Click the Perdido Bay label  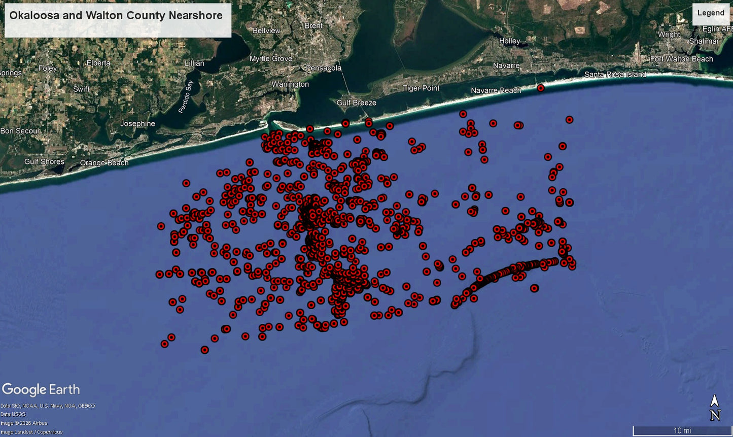click(x=186, y=96)
